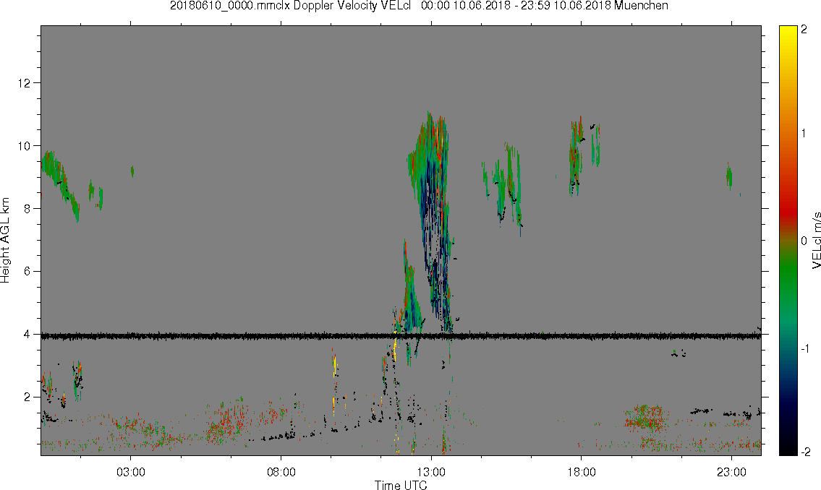This screenshot has width=821, height=490.
Task: Click the plot title text at top
Action: [x=419, y=6]
